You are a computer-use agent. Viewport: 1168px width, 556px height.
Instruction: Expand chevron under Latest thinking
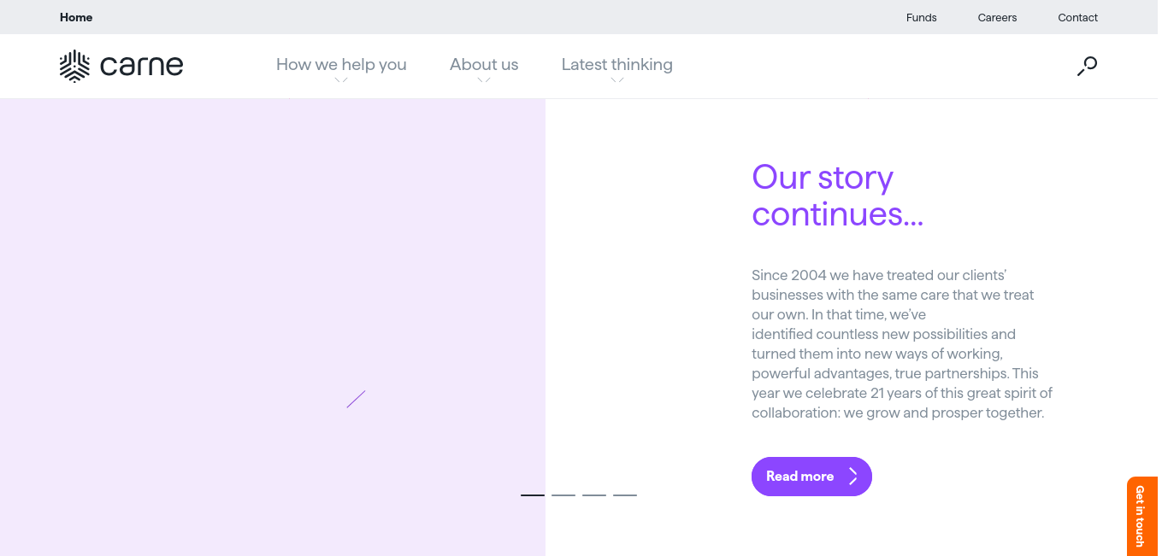(617, 80)
